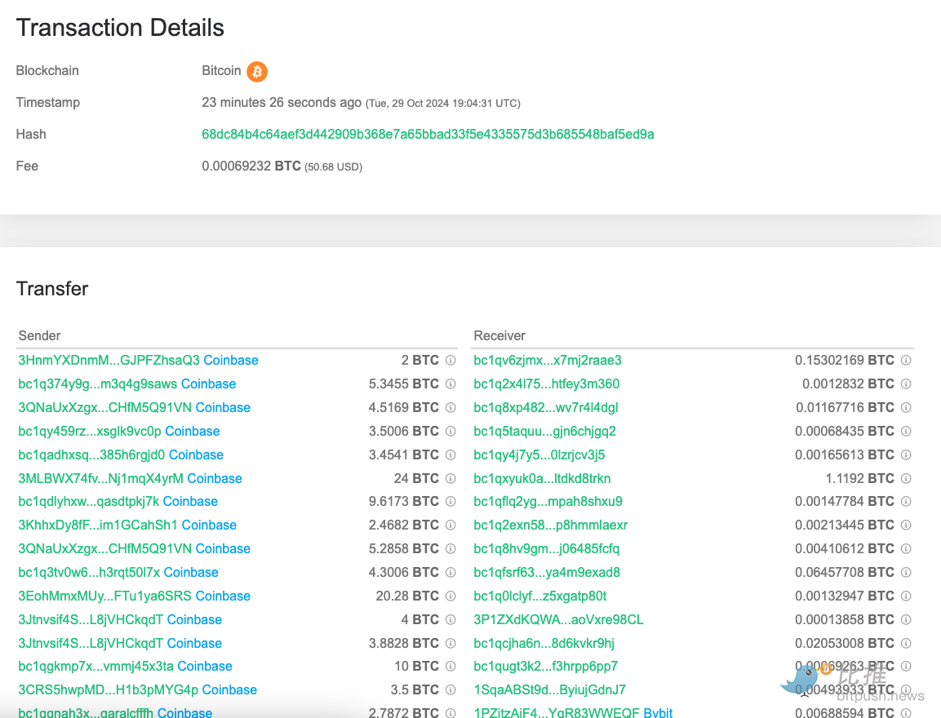
Task: Click info icon next to 9.6173 BTC
Action: click(451, 502)
